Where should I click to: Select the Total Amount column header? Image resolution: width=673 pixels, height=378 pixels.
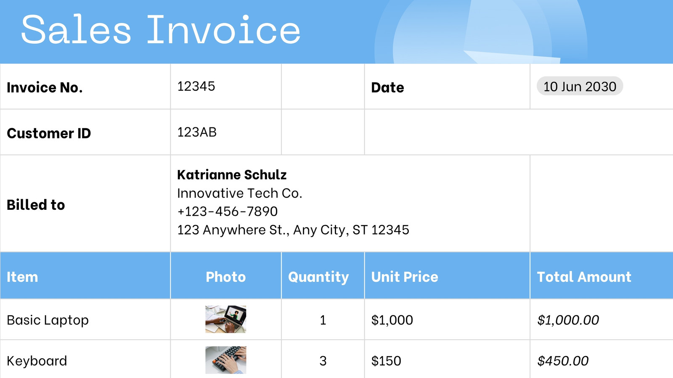(602, 276)
